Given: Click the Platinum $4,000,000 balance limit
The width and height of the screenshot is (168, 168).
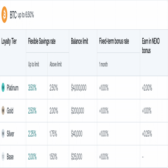Looking at the screenshot, I should [x=79, y=88].
